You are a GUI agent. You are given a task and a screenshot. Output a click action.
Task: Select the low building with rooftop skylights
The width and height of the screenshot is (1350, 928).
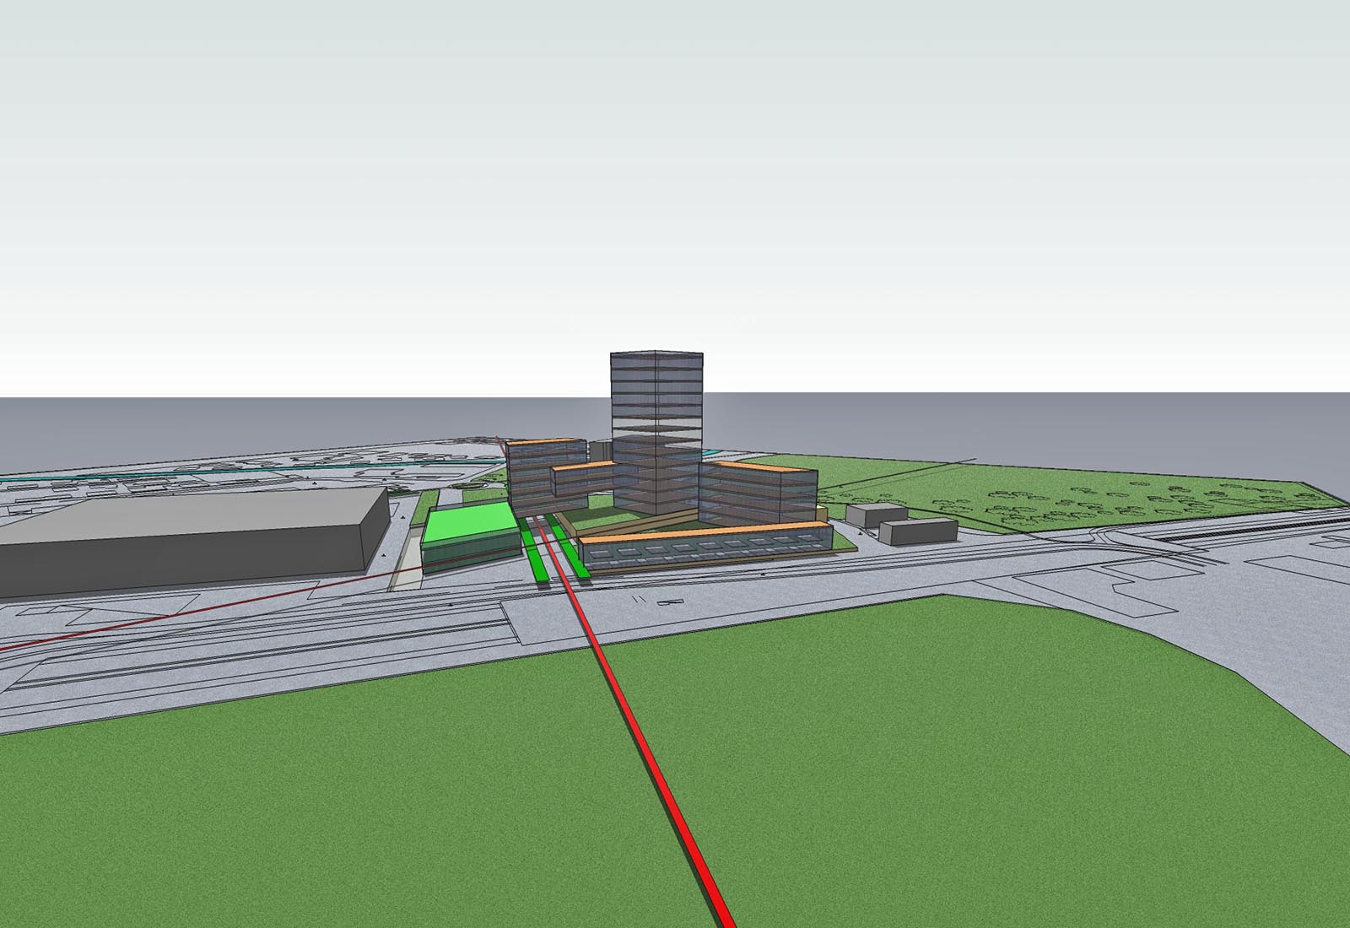click(705, 545)
